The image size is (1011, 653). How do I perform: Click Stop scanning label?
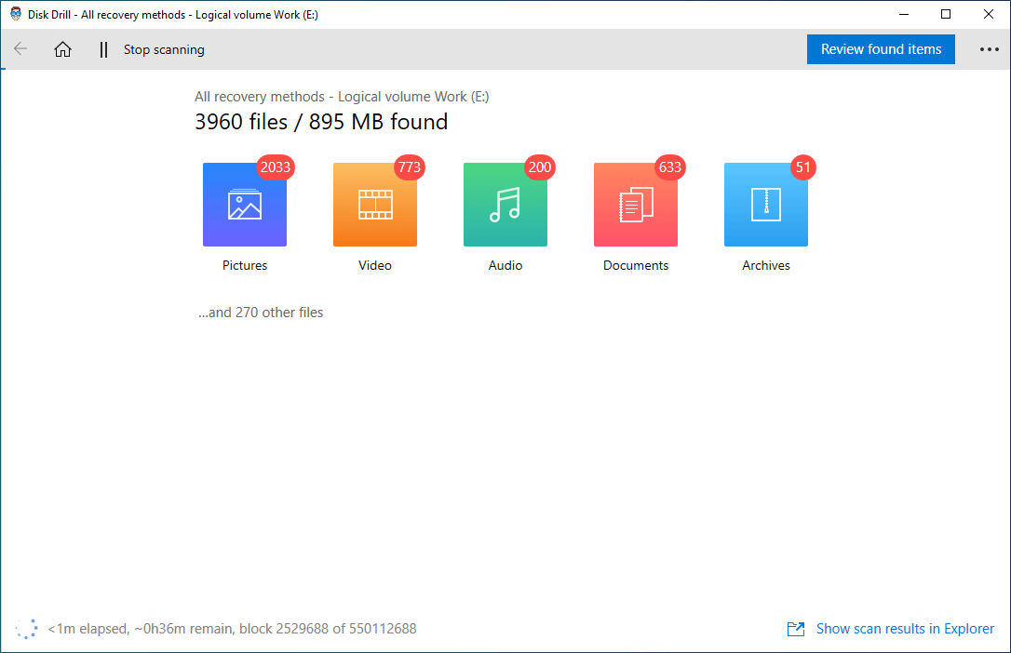pyautogui.click(x=164, y=49)
